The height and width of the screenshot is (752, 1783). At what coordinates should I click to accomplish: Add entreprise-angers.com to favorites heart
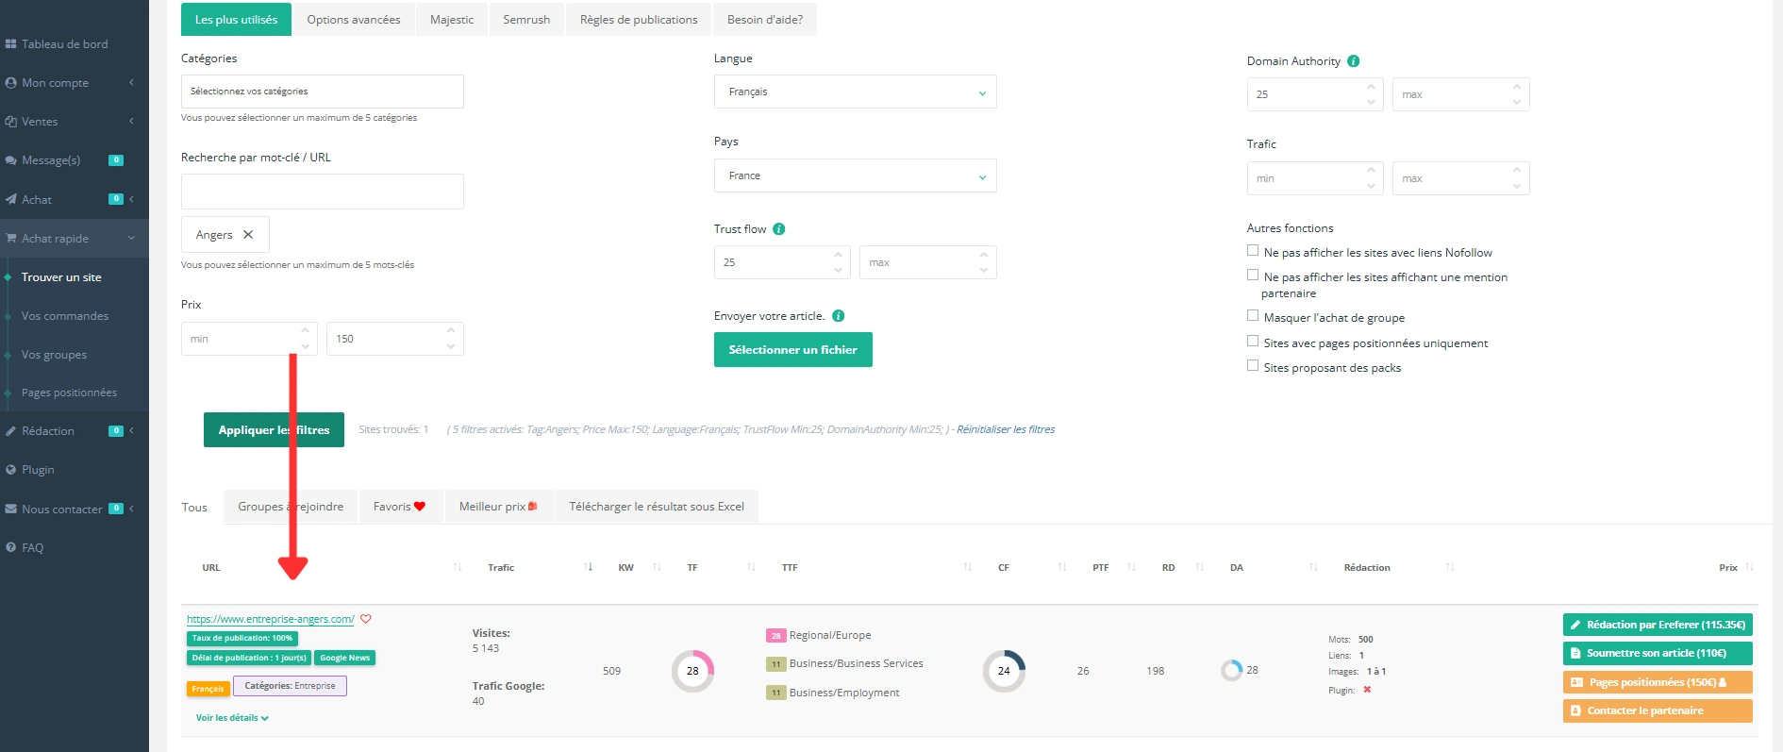366,619
